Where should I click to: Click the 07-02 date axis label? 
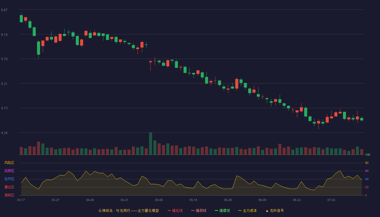pos(331,200)
